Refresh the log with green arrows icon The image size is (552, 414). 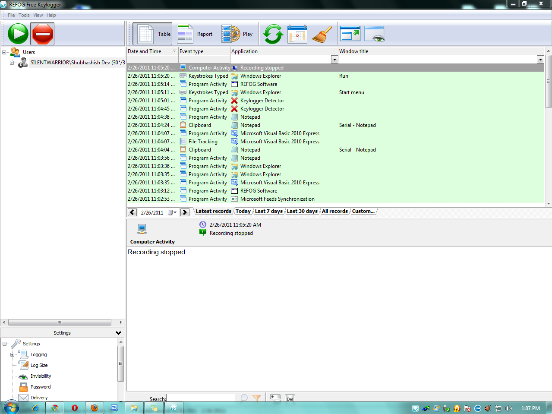(x=273, y=34)
